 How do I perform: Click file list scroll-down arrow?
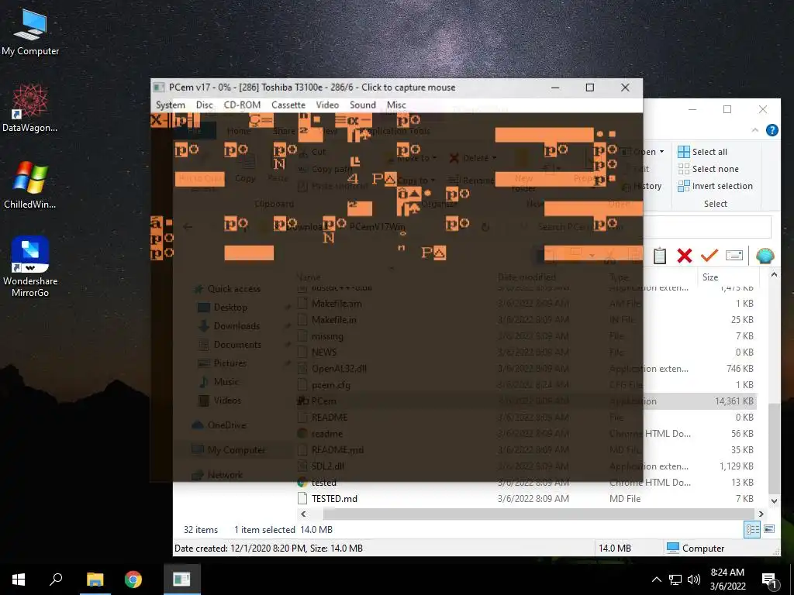click(x=774, y=501)
